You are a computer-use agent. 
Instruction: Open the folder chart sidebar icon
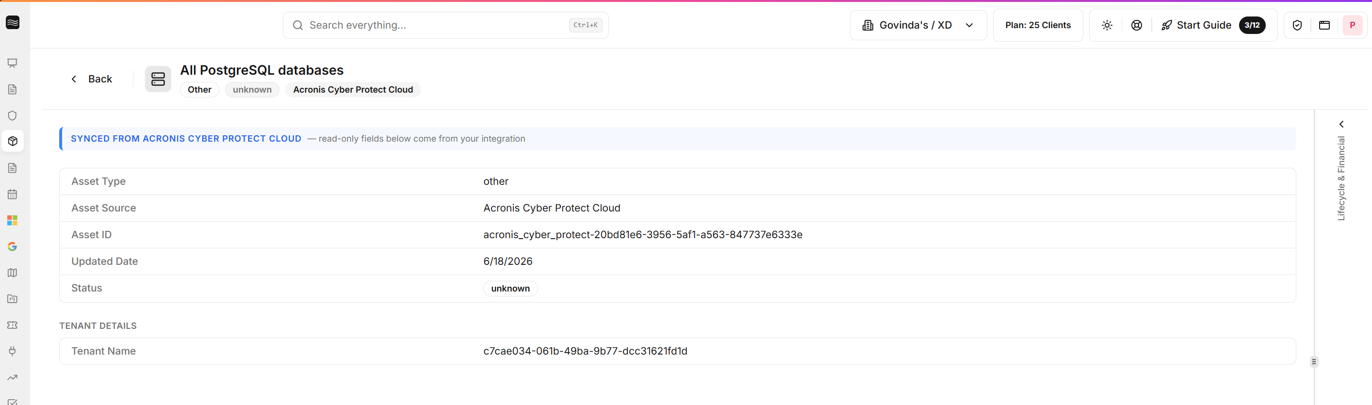[x=12, y=299]
